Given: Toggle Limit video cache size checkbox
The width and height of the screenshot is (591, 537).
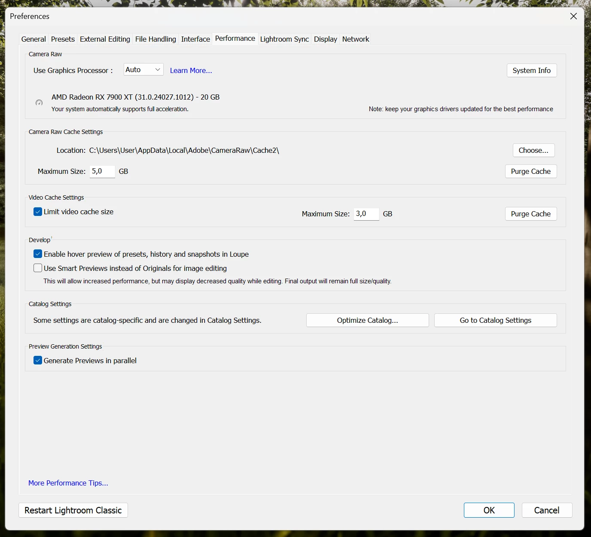Looking at the screenshot, I should pos(38,212).
